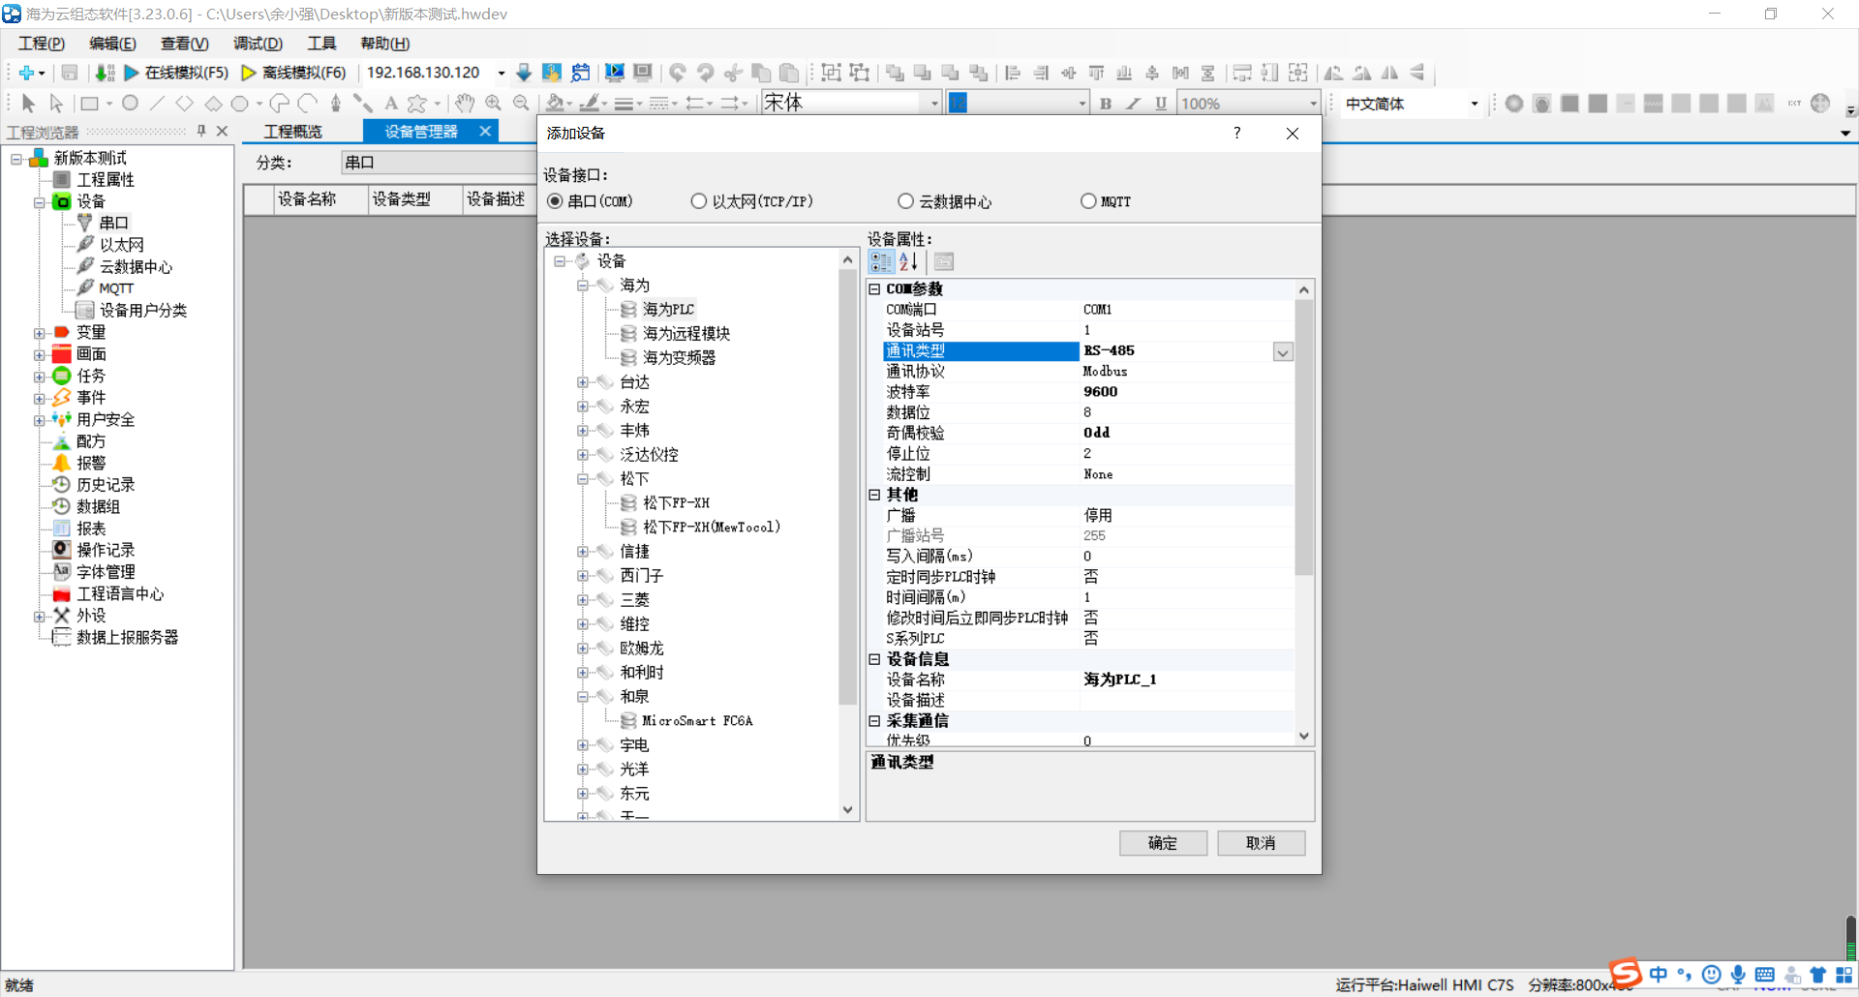Open the RS-485 communication type dropdown
1859x997 pixels.
(x=1283, y=351)
